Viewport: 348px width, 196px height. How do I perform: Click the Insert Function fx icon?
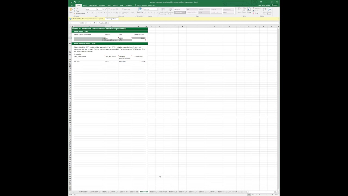94,23
